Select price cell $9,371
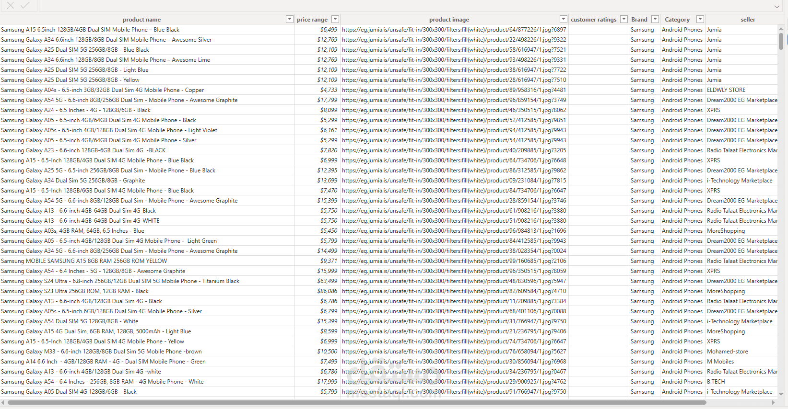 (329, 261)
